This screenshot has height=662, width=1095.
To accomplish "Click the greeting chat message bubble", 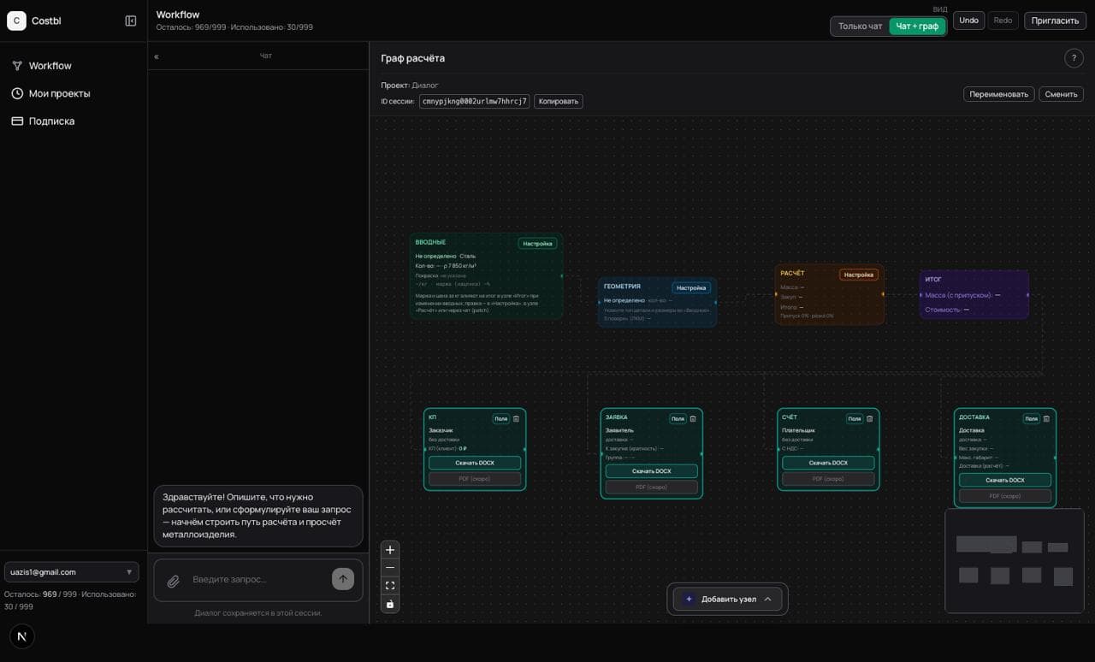I will point(258,516).
